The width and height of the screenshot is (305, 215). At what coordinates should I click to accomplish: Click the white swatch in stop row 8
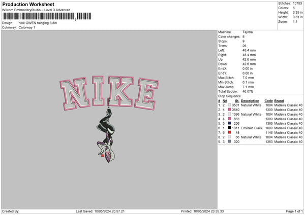(x=230, y=137)
